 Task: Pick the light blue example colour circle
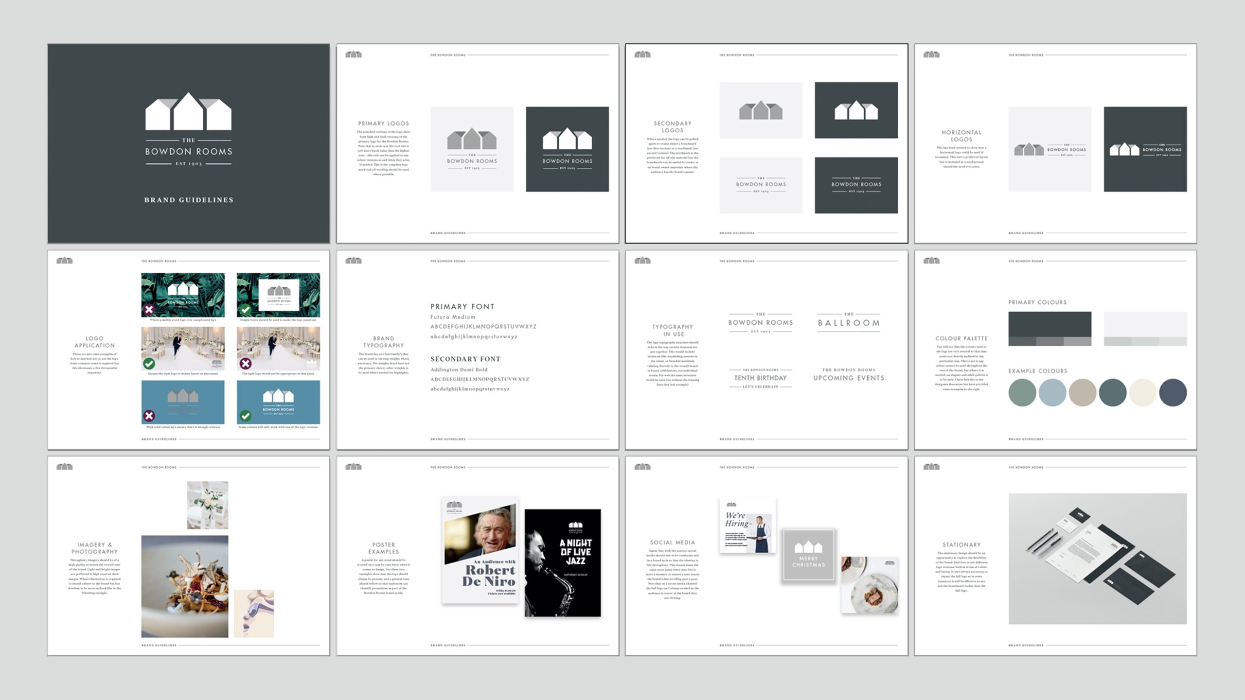coord(1052,392)
